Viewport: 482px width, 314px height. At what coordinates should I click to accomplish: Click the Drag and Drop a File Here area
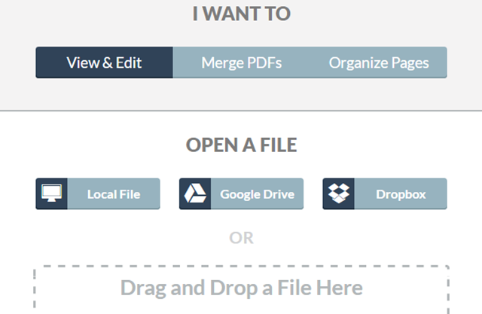[241, 289]
